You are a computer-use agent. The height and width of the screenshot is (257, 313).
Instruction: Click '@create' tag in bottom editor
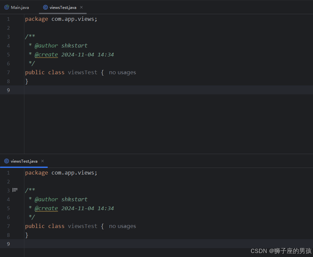click(46, 208)
